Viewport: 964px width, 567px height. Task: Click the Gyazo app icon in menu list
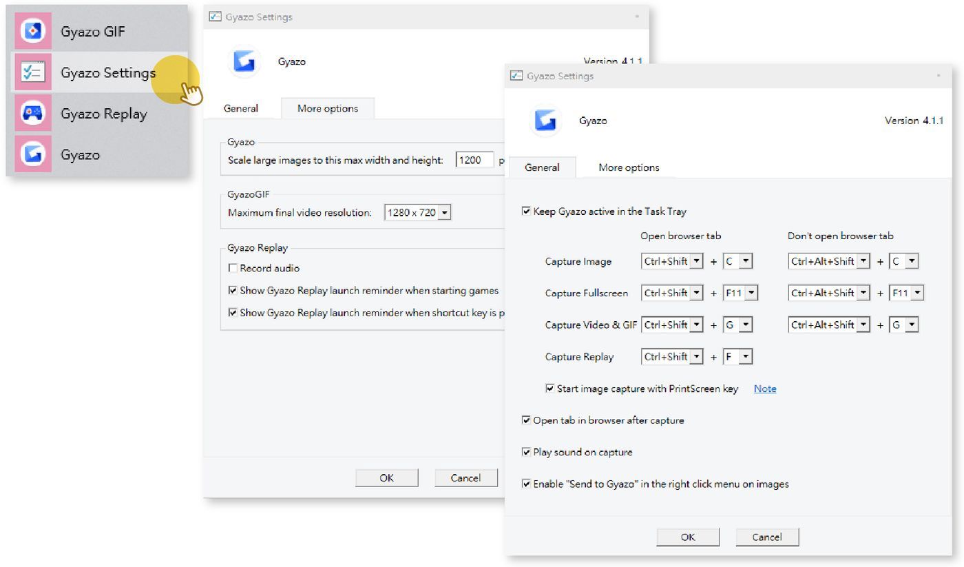pyautogui.click(x=33, y=154)
